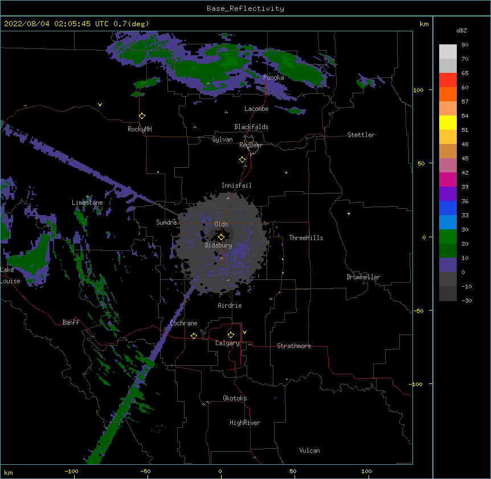Click the Didsbury label on the map
The height and width of the screenshot is (479, 491).
coord(219,245)
